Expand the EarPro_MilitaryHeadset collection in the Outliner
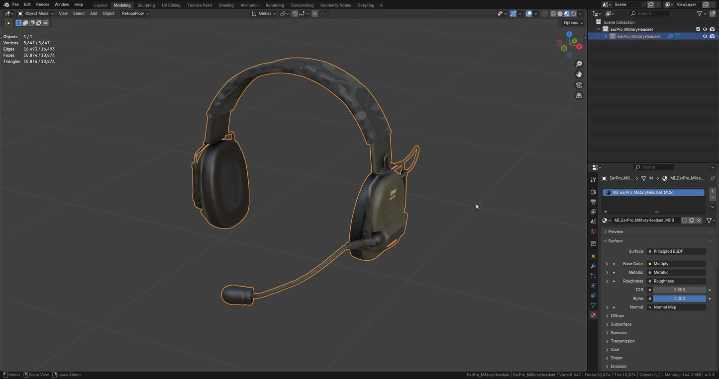Image resolution: width=719 pixels, height=379 pixels. coord(599,29)
